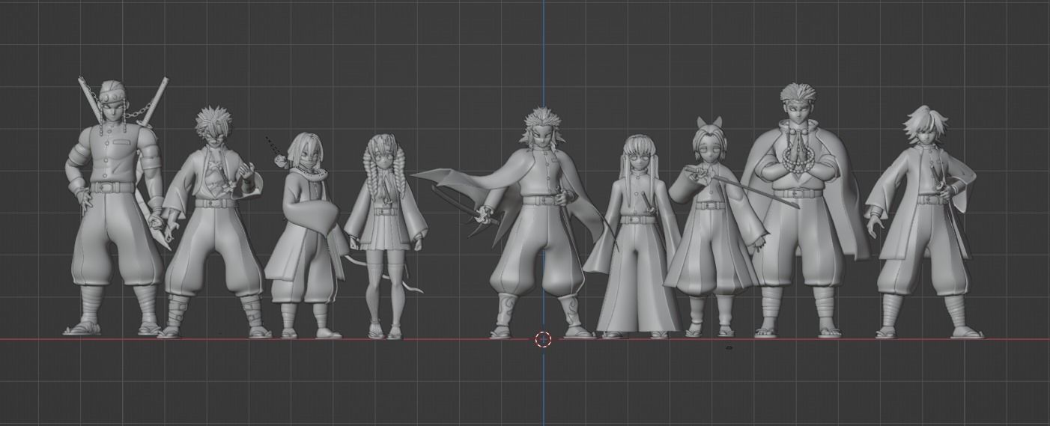Select the braided-hair figure wearing a skirt
Viewport: 1050px width, 426px height.
point(386,236)
